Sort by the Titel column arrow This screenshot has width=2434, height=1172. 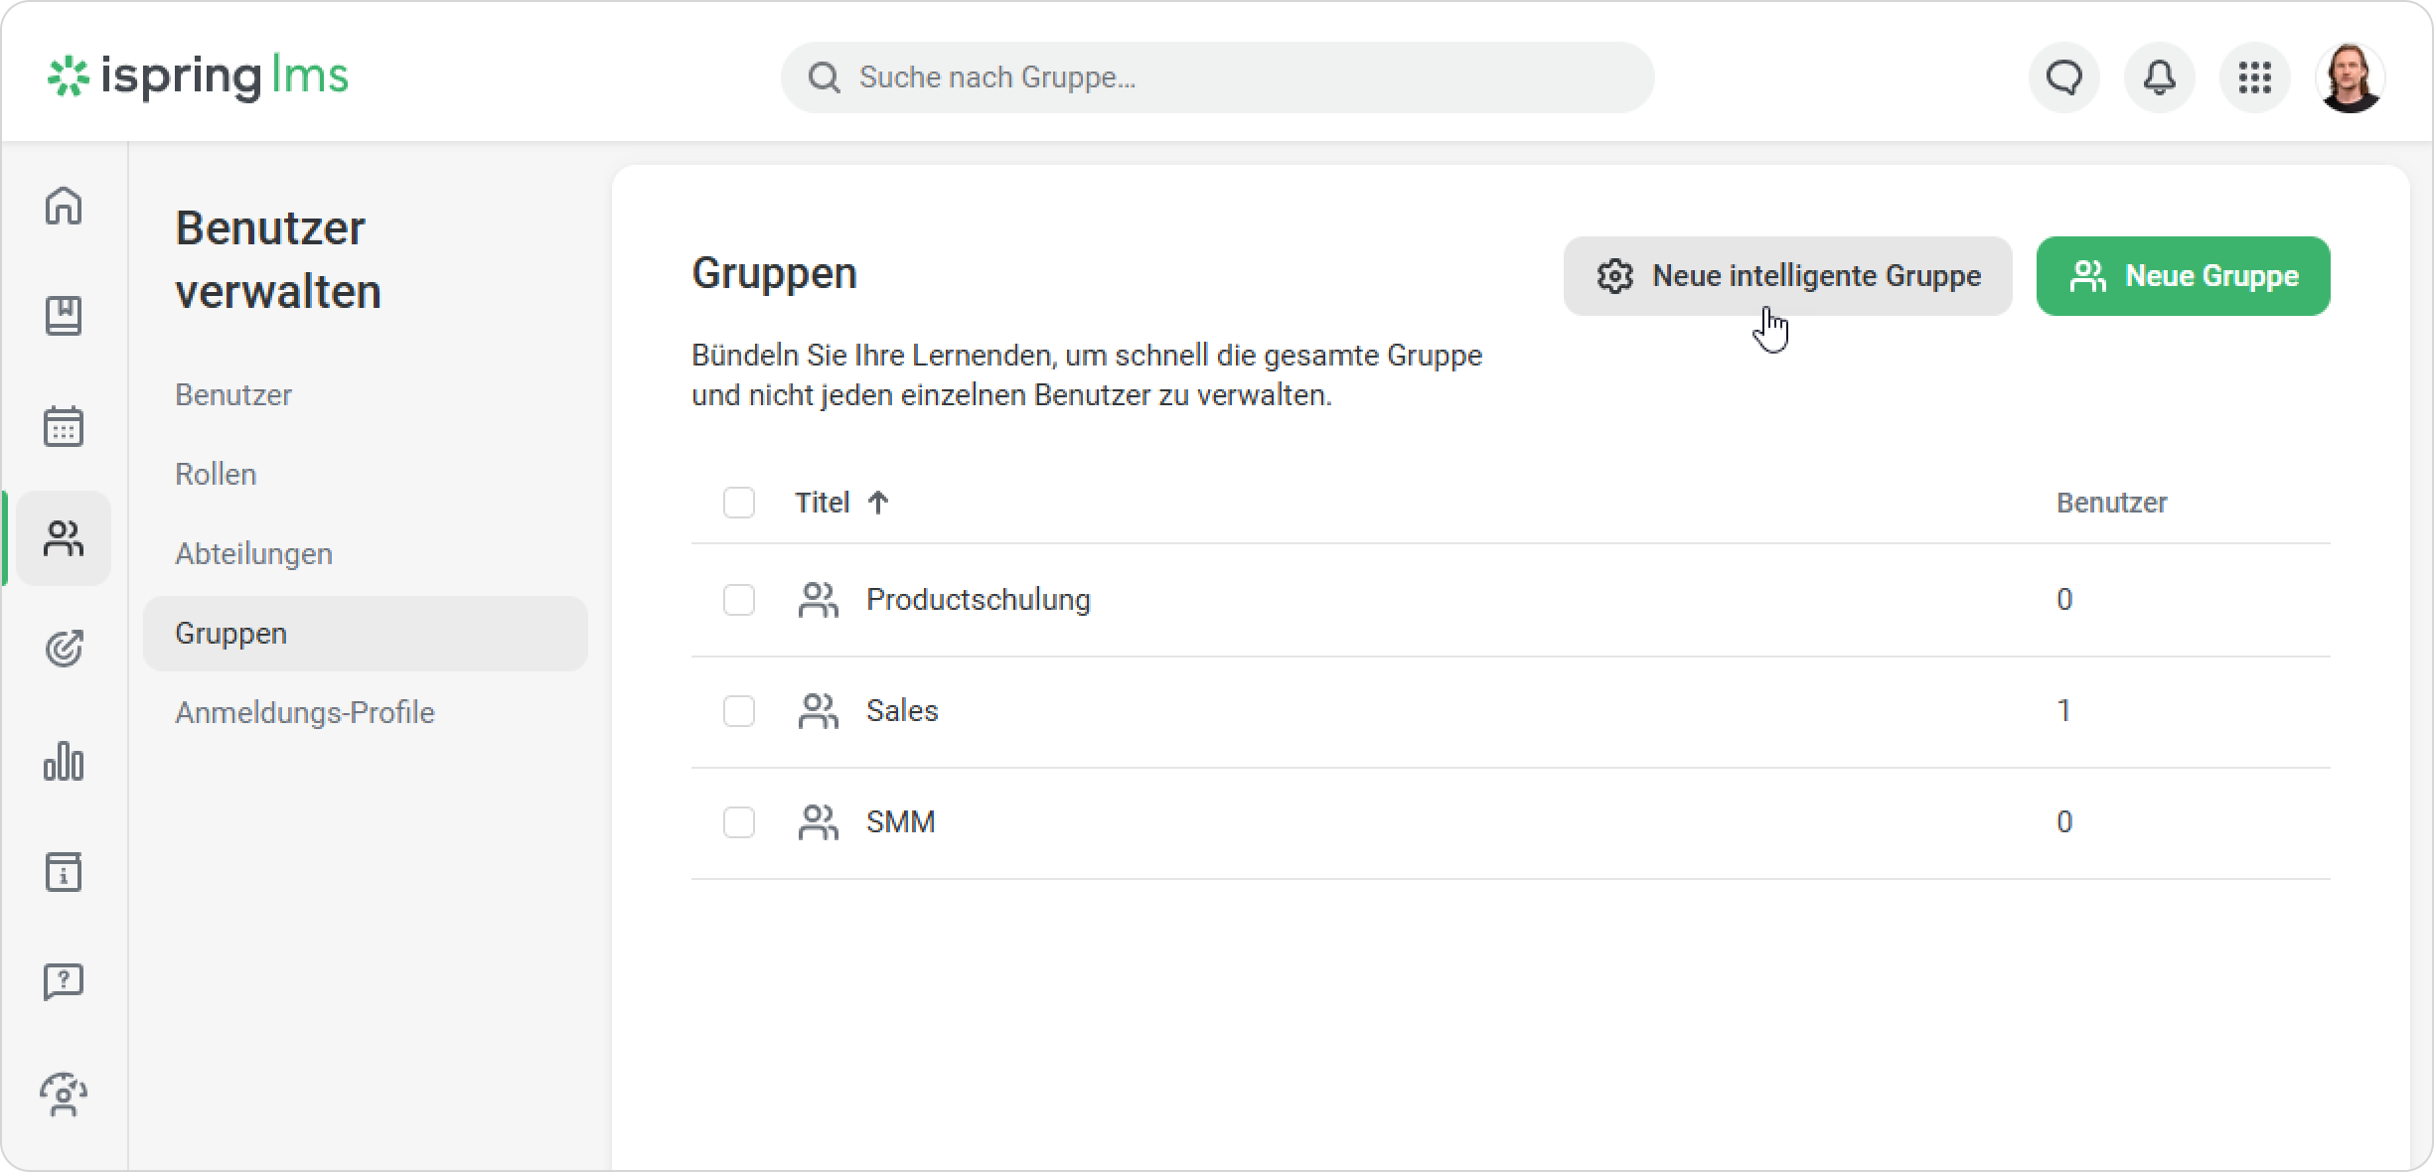(877, 503)
